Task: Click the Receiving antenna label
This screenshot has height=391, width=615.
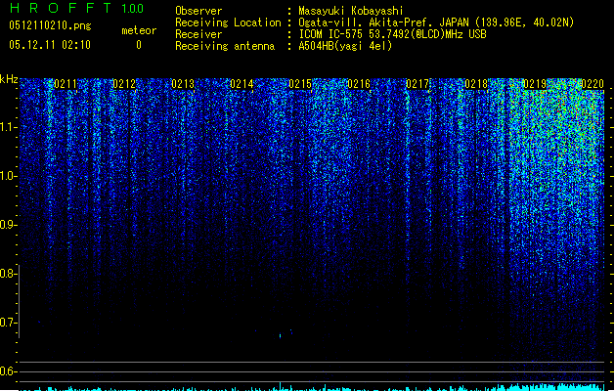Action: 225,46
